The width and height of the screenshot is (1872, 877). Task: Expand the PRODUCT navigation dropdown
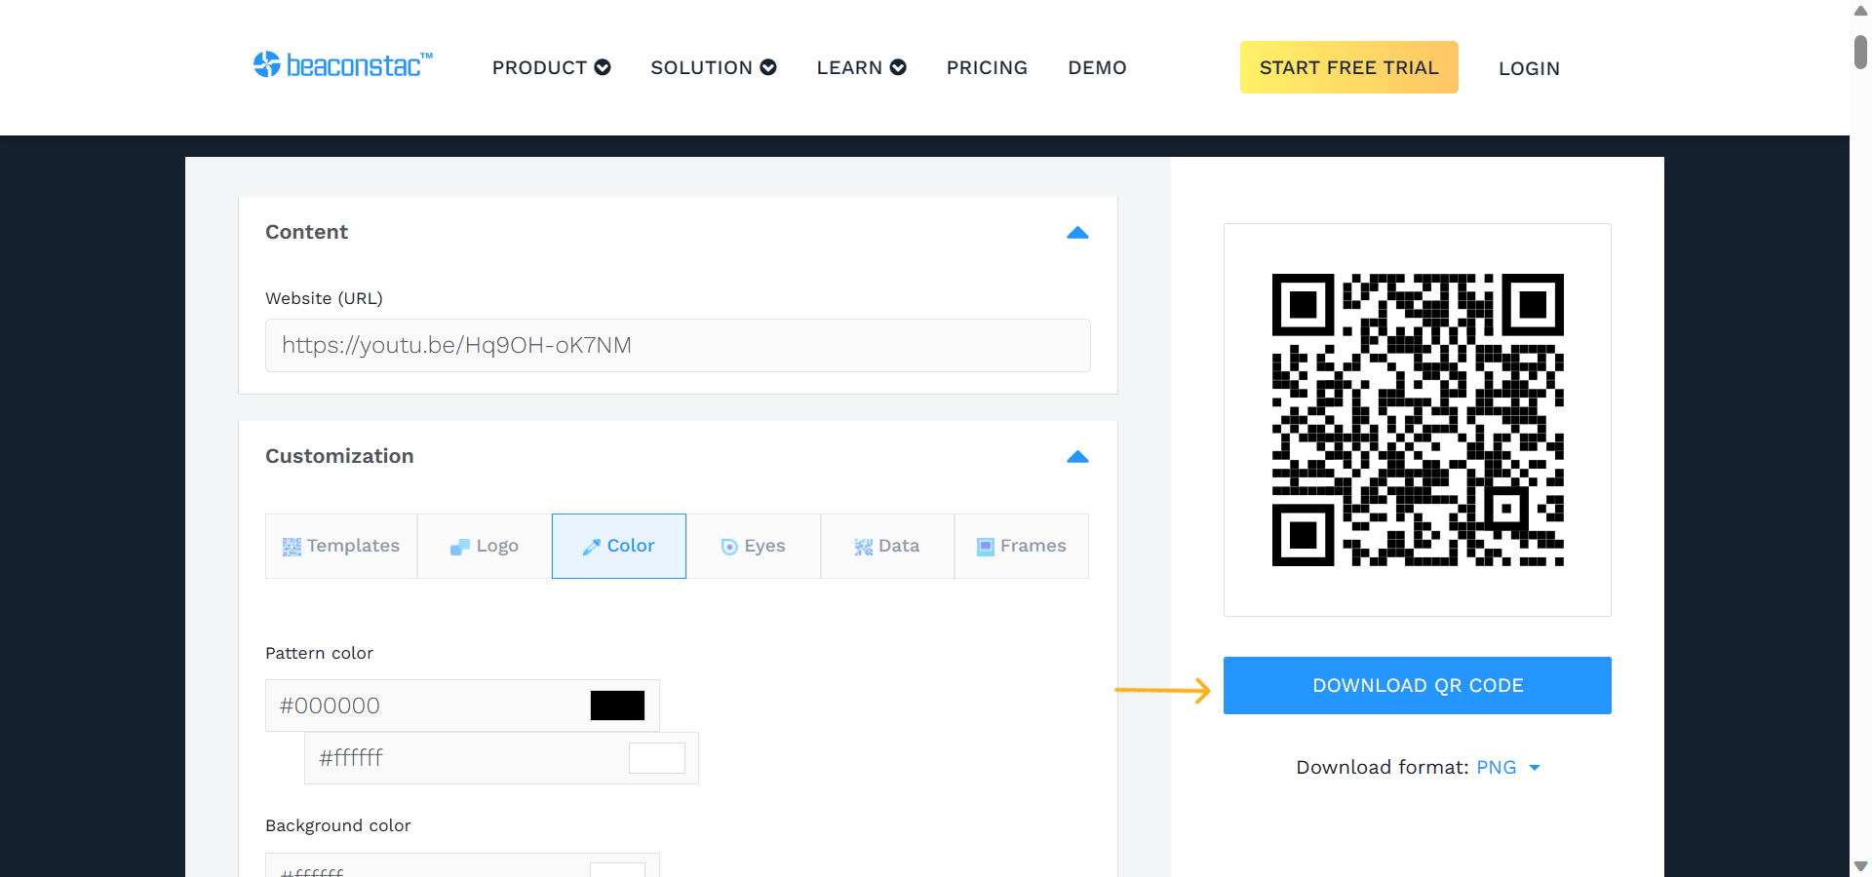[x=551, y=67]
